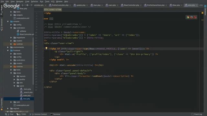Collapse the users folder

[x=14, y=86]
